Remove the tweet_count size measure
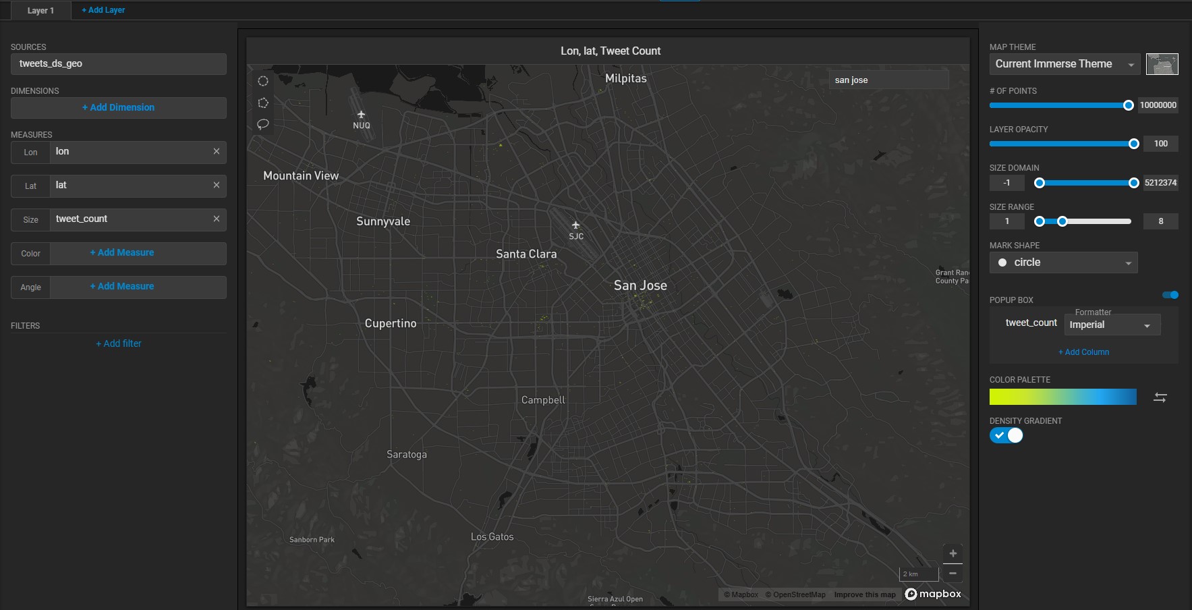1192x610 pixels. coord(217,219)
